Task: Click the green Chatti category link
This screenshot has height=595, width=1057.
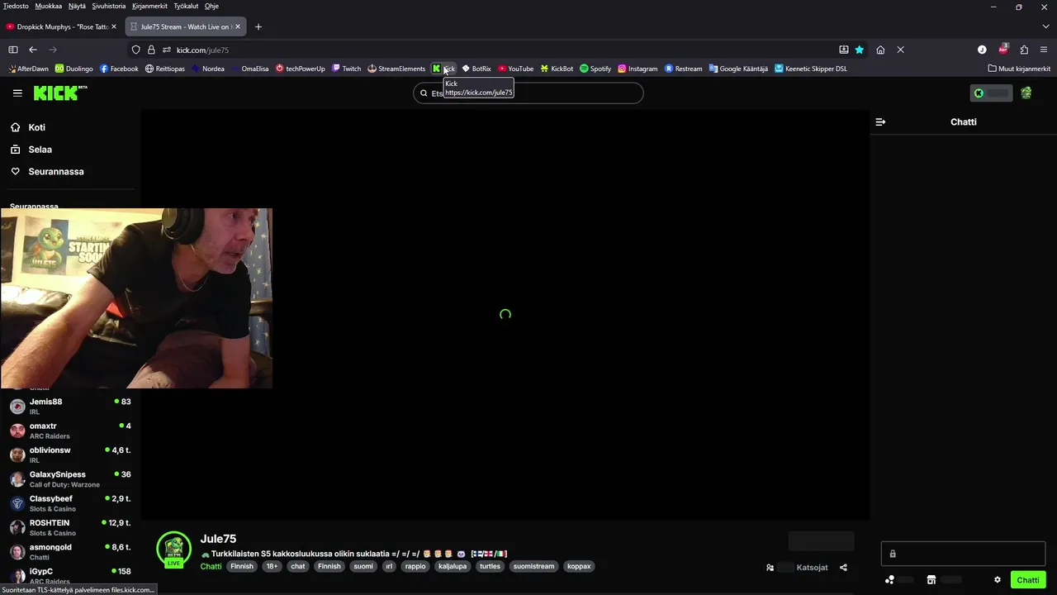Action: [211, 567]
